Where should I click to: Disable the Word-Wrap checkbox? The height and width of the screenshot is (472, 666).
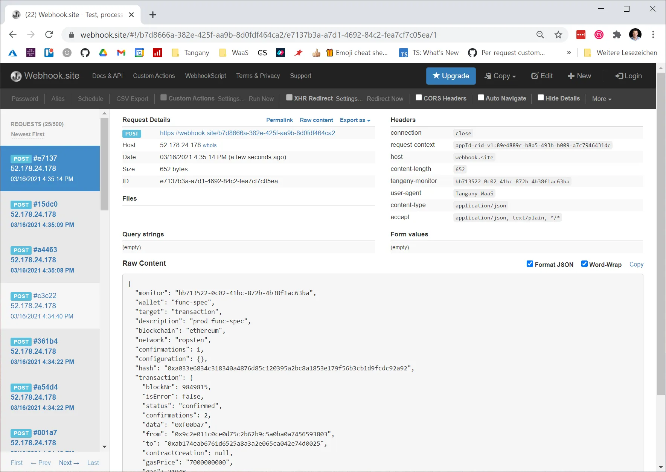[x=584, y=264]
